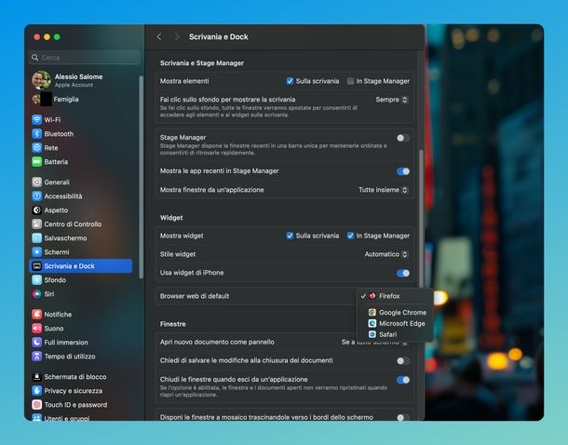Toggle Chiudi le finestre quando esci switch
This screenshot has width=568, height=445.
point(403,380)
